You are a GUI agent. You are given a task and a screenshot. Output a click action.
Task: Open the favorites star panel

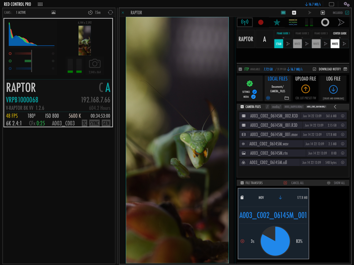coord(277,22)
